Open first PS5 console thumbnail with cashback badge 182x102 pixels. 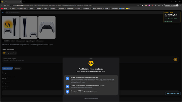click(11, 27)
